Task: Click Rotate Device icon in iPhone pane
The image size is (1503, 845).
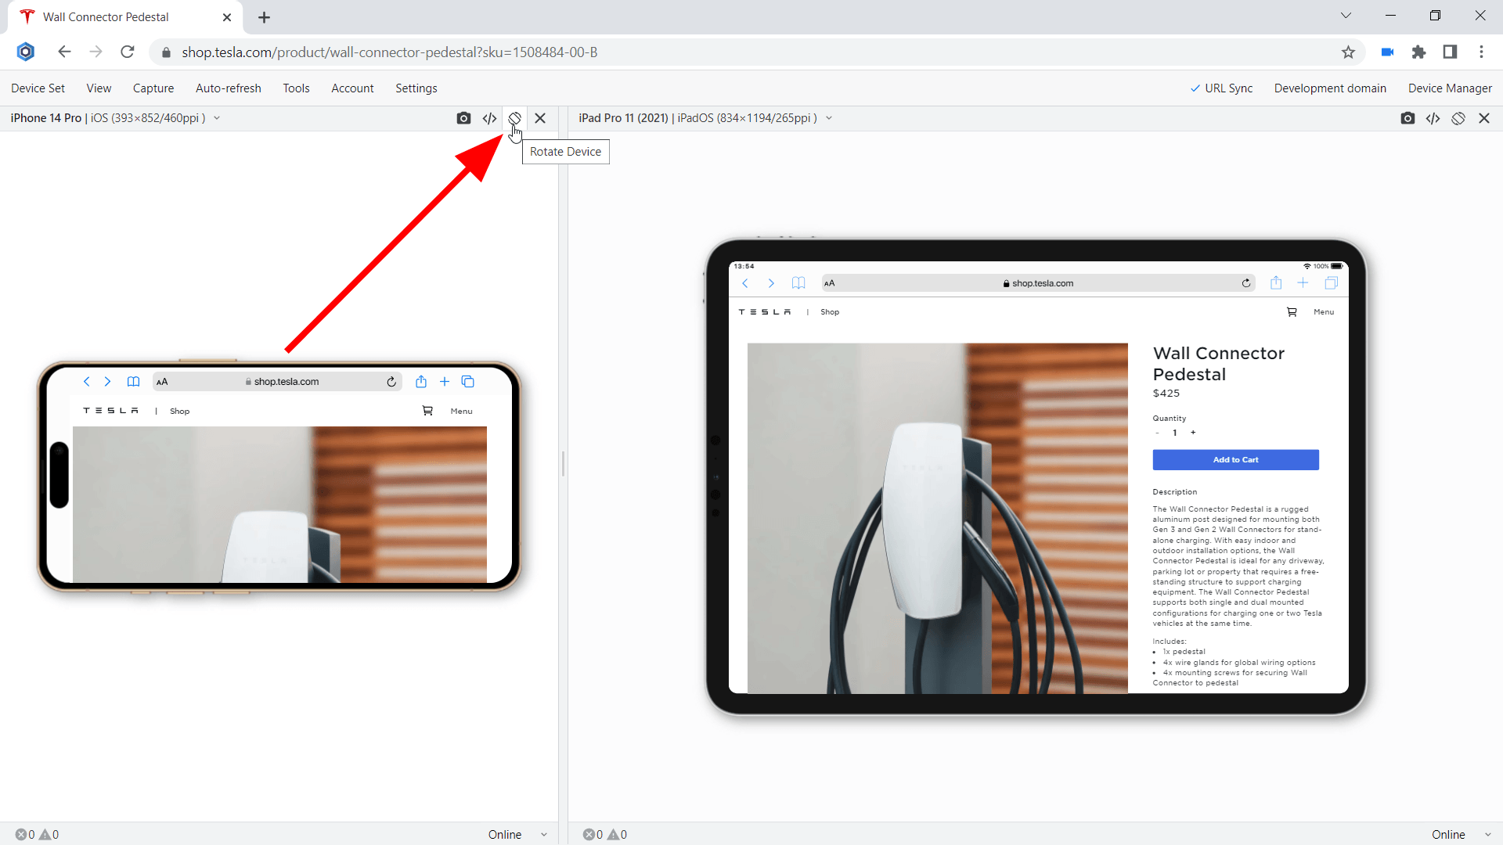Action: [x=514, y=118]
